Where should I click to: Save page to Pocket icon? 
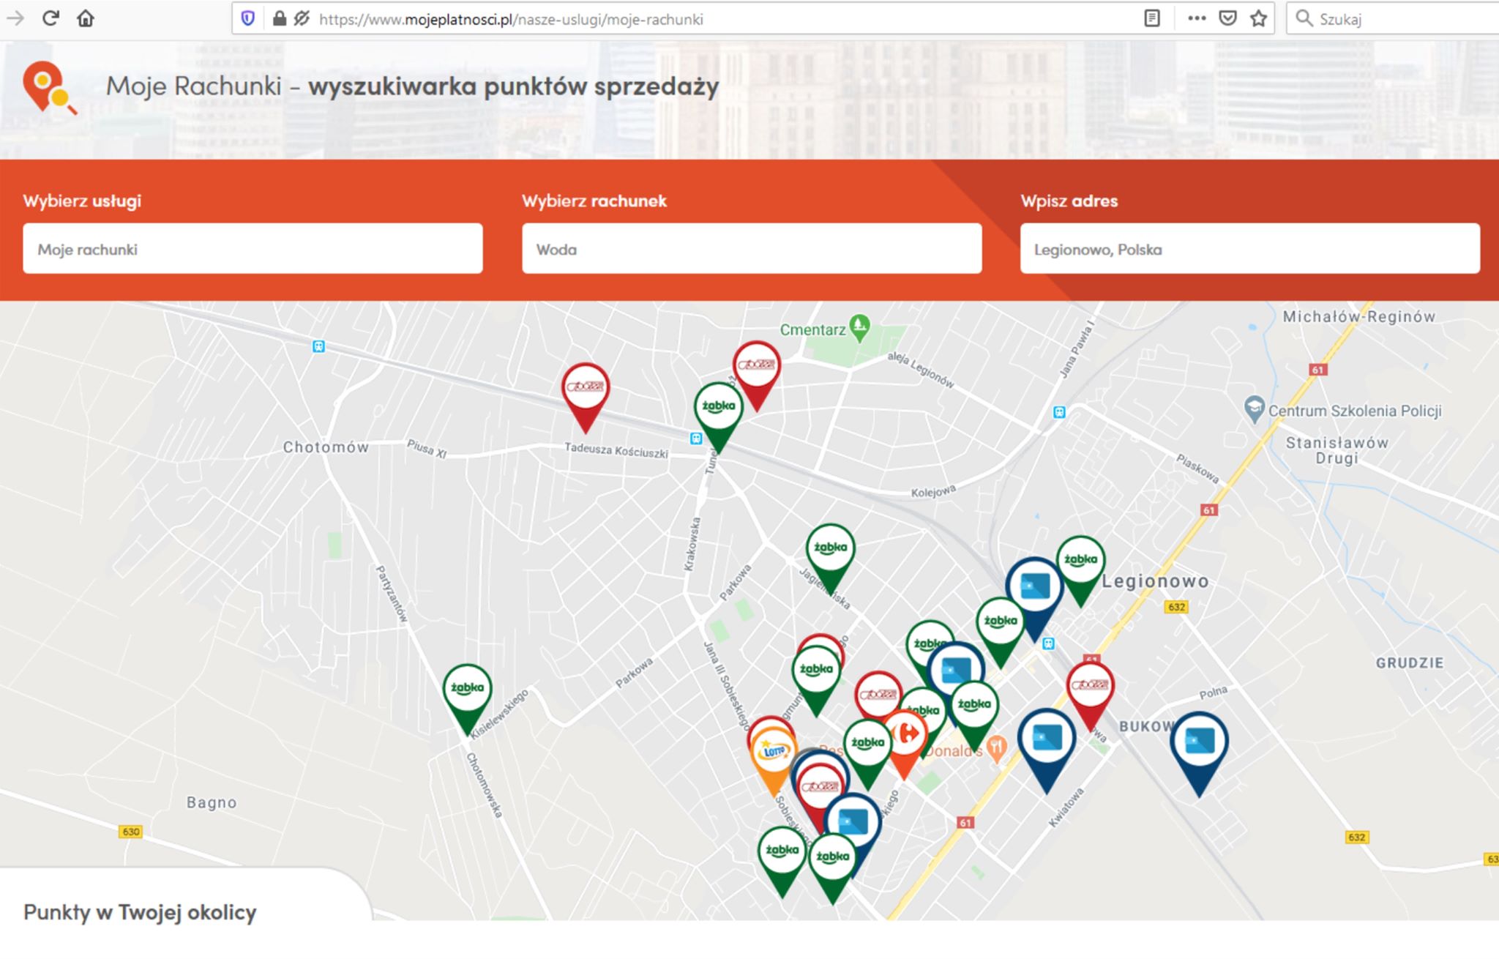pos(1228,18)
